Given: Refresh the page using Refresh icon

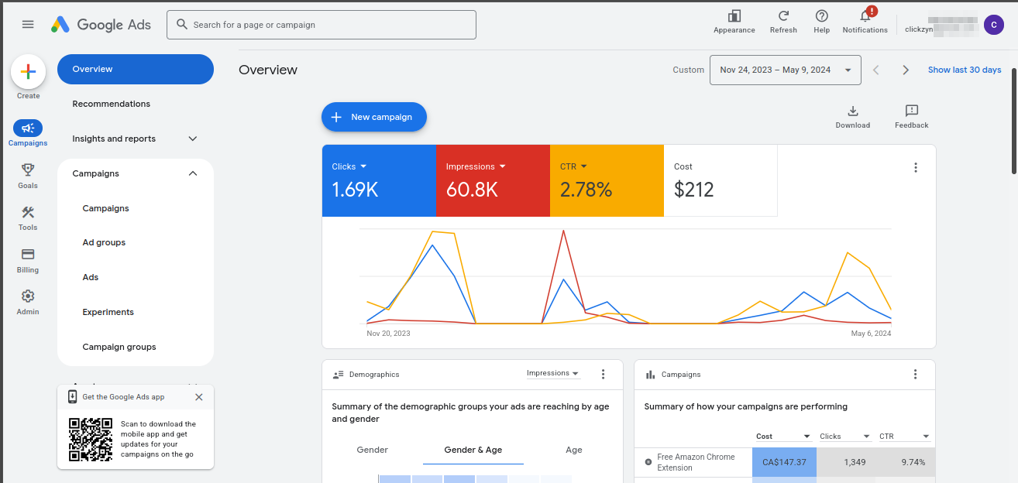Looking at the screenshot, I should pyautogui.click(x=783, y=21).
